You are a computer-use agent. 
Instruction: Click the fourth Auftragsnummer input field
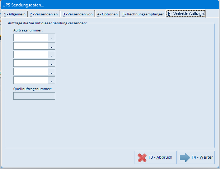click(31, 63)
